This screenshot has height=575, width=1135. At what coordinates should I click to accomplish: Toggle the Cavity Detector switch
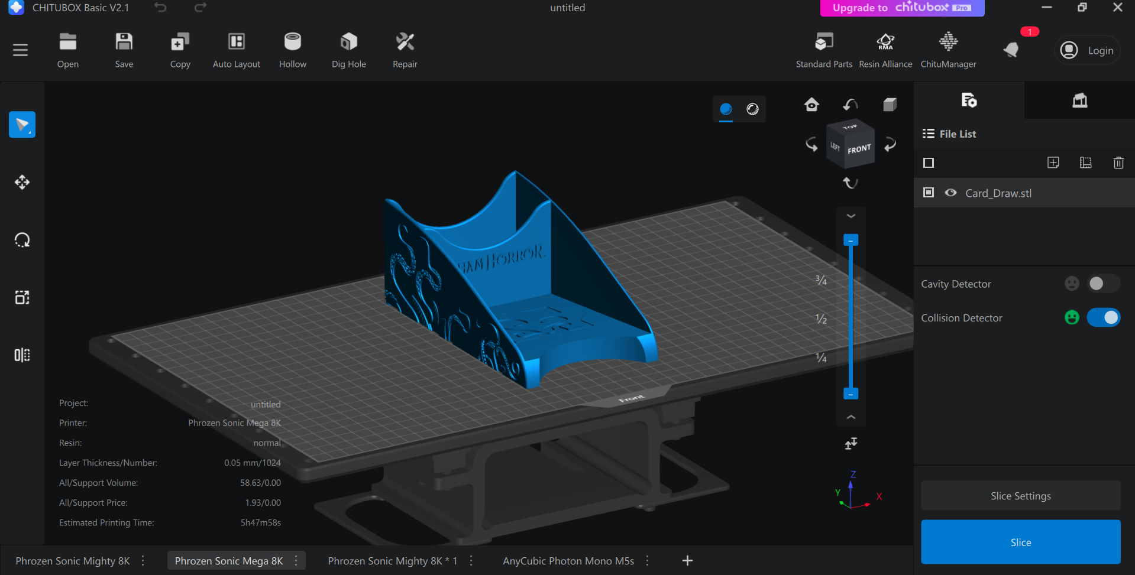1103,284
